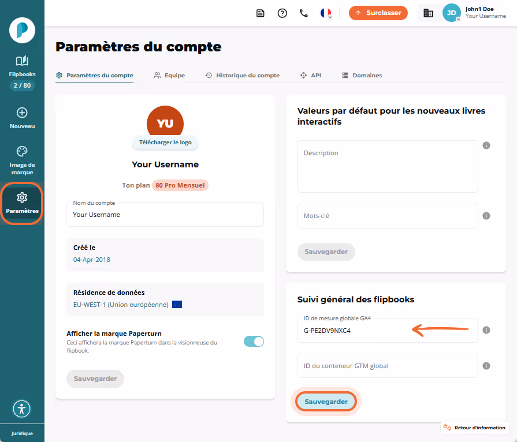Click the YU account logo avatar
The width and height of the screenshot is (517, 442).
tap(165, 121)
